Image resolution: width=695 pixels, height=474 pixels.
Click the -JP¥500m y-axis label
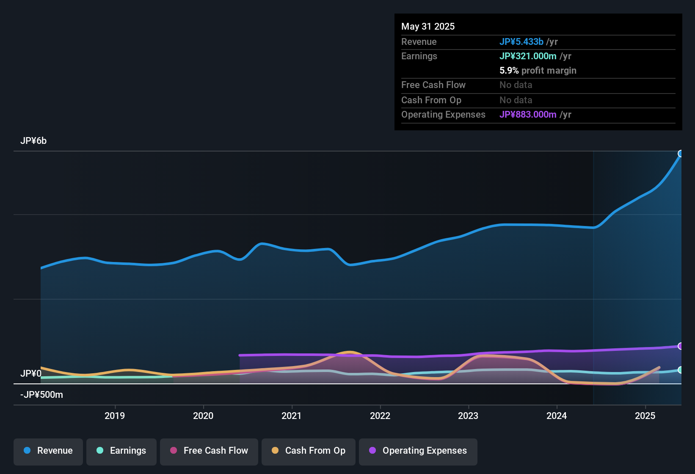coord(41,395)
